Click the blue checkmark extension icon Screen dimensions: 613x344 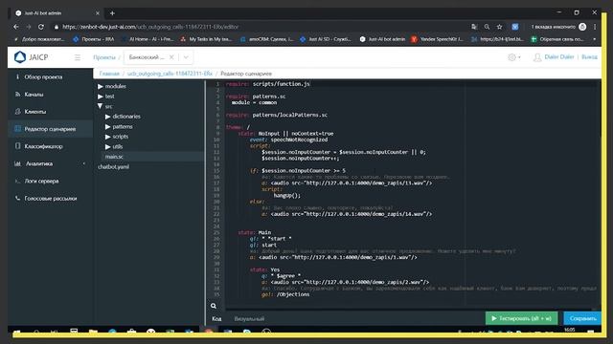tap(515, 27)
